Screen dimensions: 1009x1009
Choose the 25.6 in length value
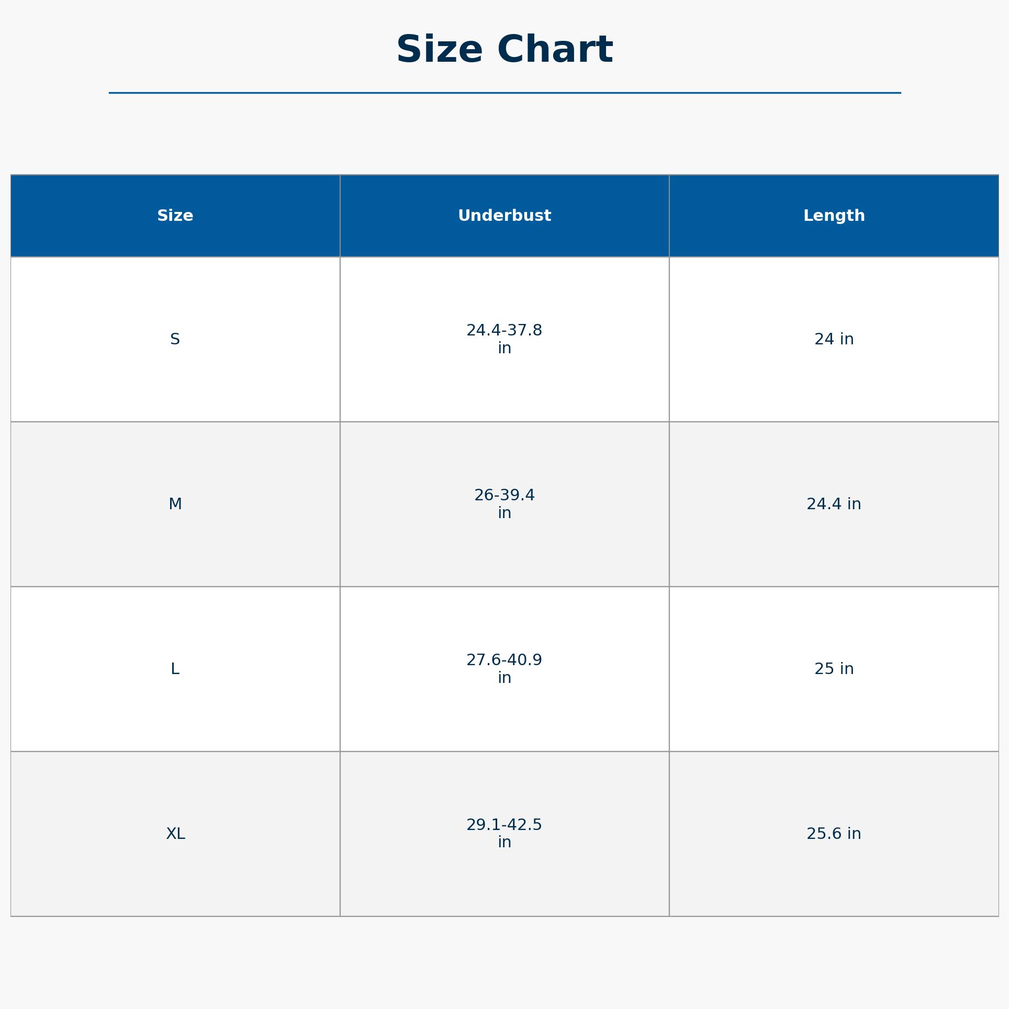point(834,834)
